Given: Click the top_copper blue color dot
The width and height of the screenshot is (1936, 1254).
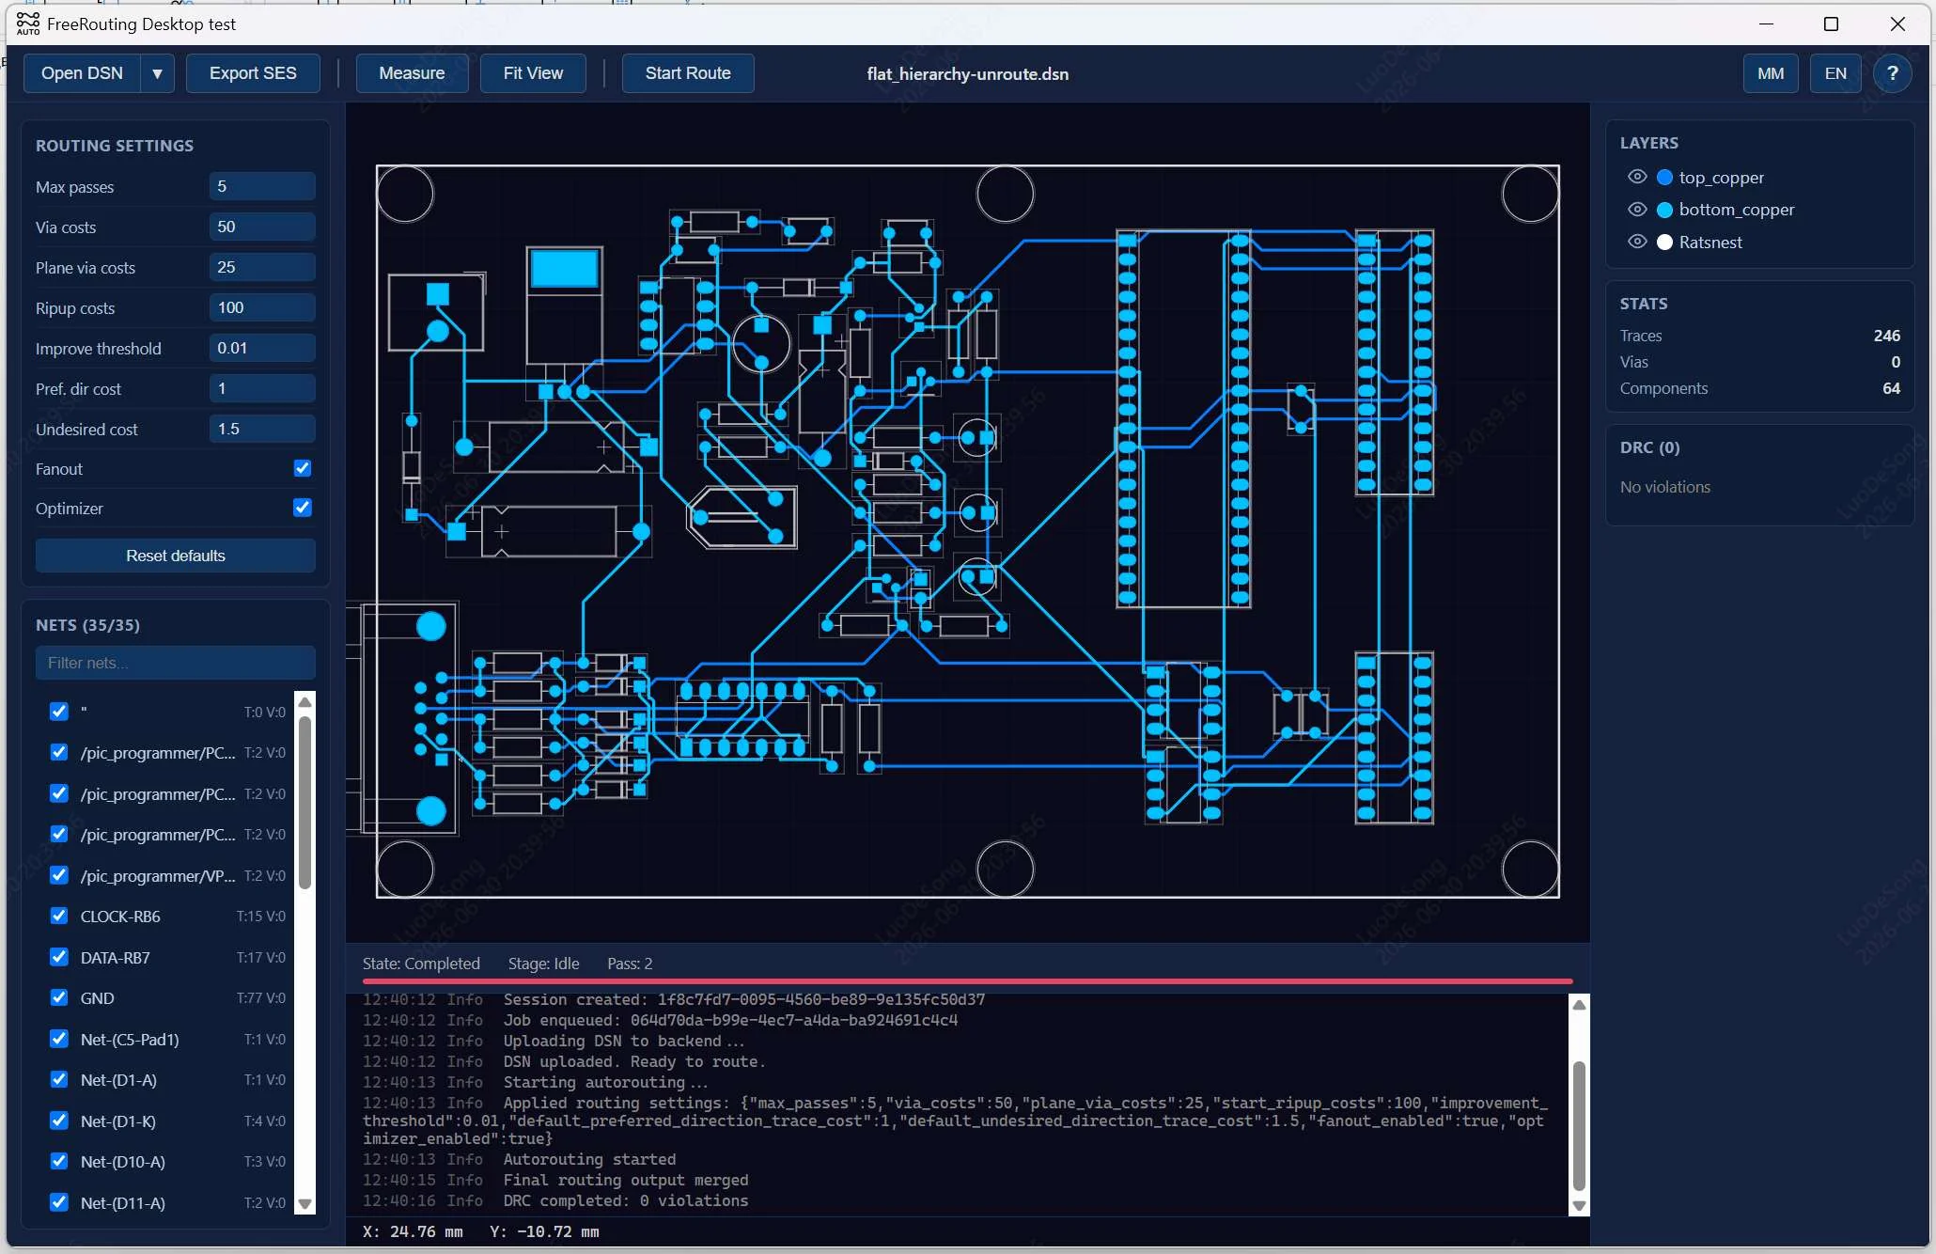Looking at the screenshot, I should 1664,178.
